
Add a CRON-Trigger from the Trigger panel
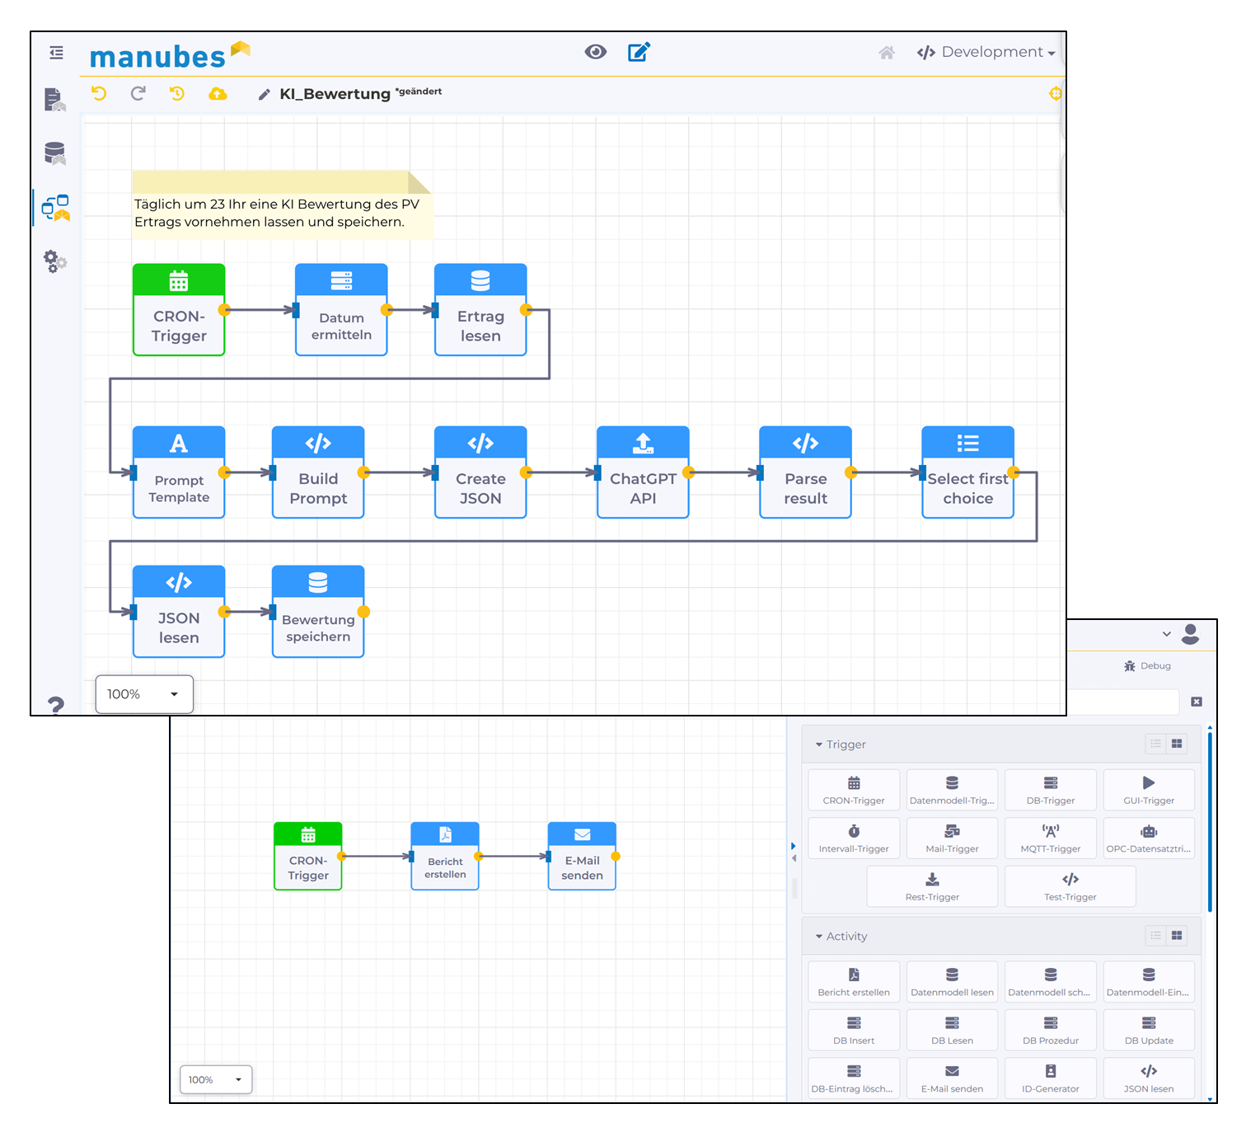pyautogui.click(x=854, y=789)
